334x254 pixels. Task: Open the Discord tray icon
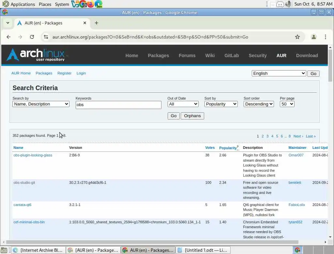point(280,4)
